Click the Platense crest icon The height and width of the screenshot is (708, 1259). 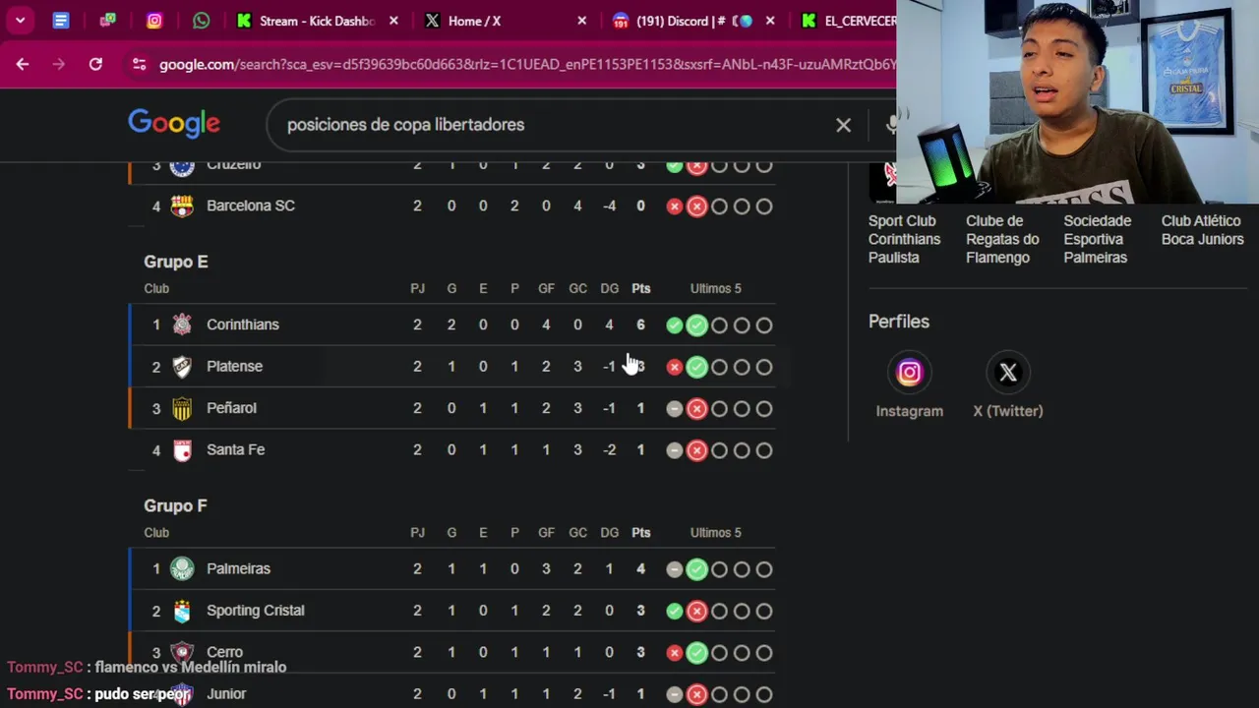[x=182, y=366]
